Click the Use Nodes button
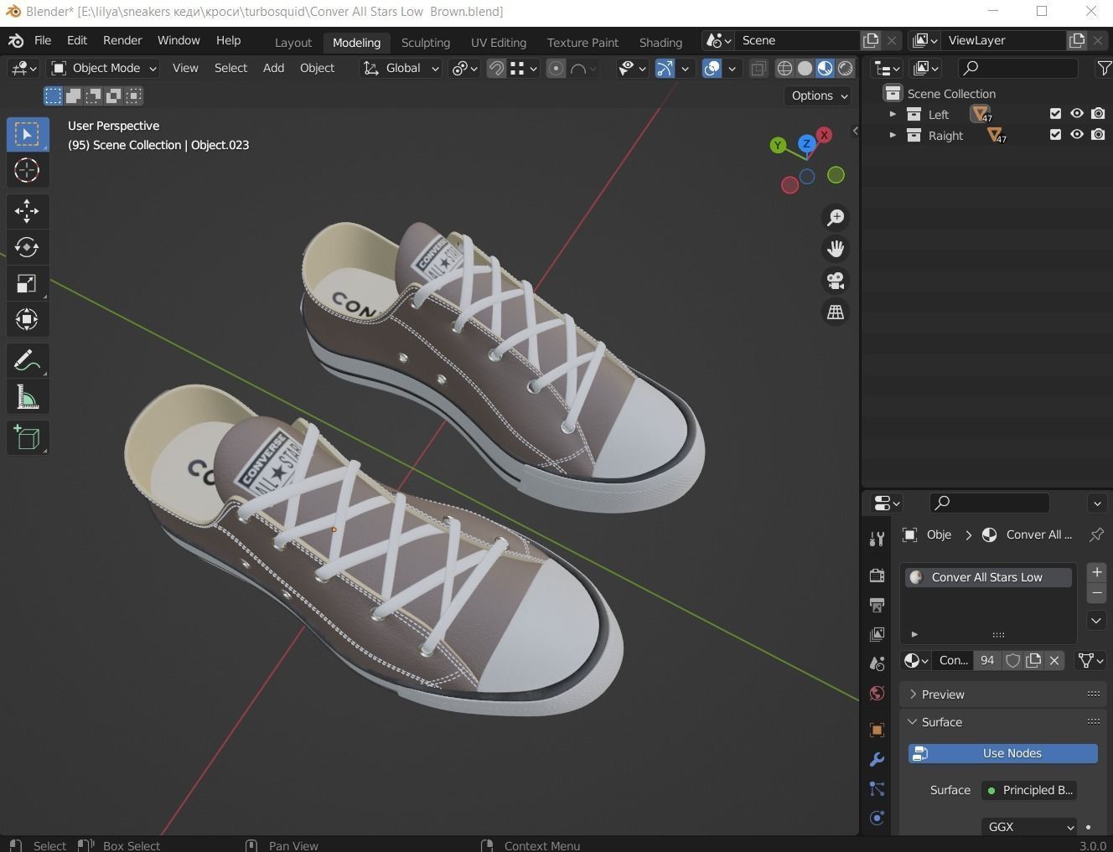1113x852 pixels. [1003, 753]
